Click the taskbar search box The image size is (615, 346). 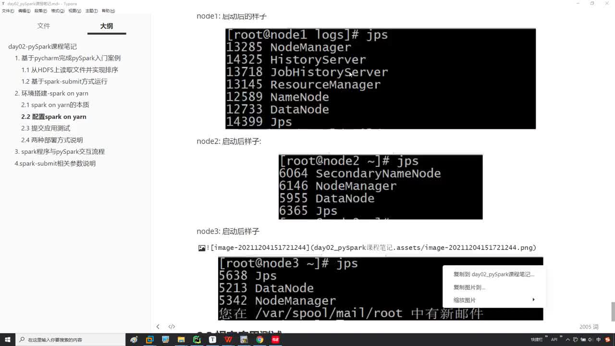(x=71, y=339)
